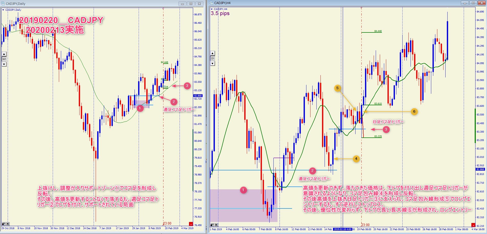Click the X icon in the H4 chart corner
487x234 pixels.
(216, 225)
